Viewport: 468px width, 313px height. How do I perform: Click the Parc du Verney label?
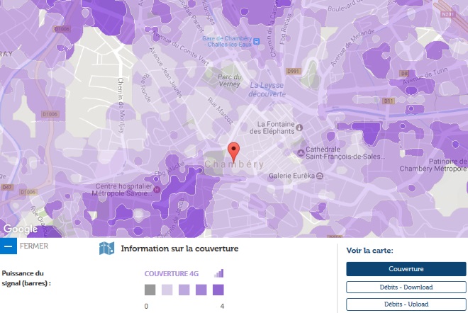[x=229, y=81]
